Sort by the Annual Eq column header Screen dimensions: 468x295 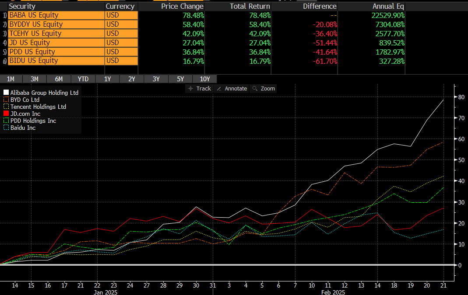[388, 6]
